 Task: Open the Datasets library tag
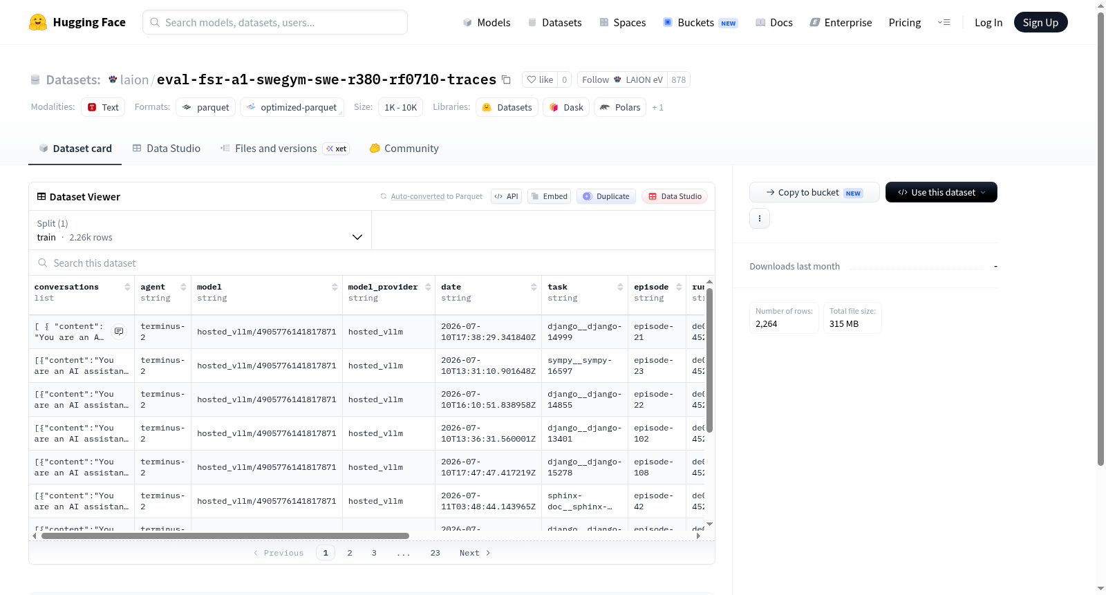pyautogui.click(x=507, y=107)
